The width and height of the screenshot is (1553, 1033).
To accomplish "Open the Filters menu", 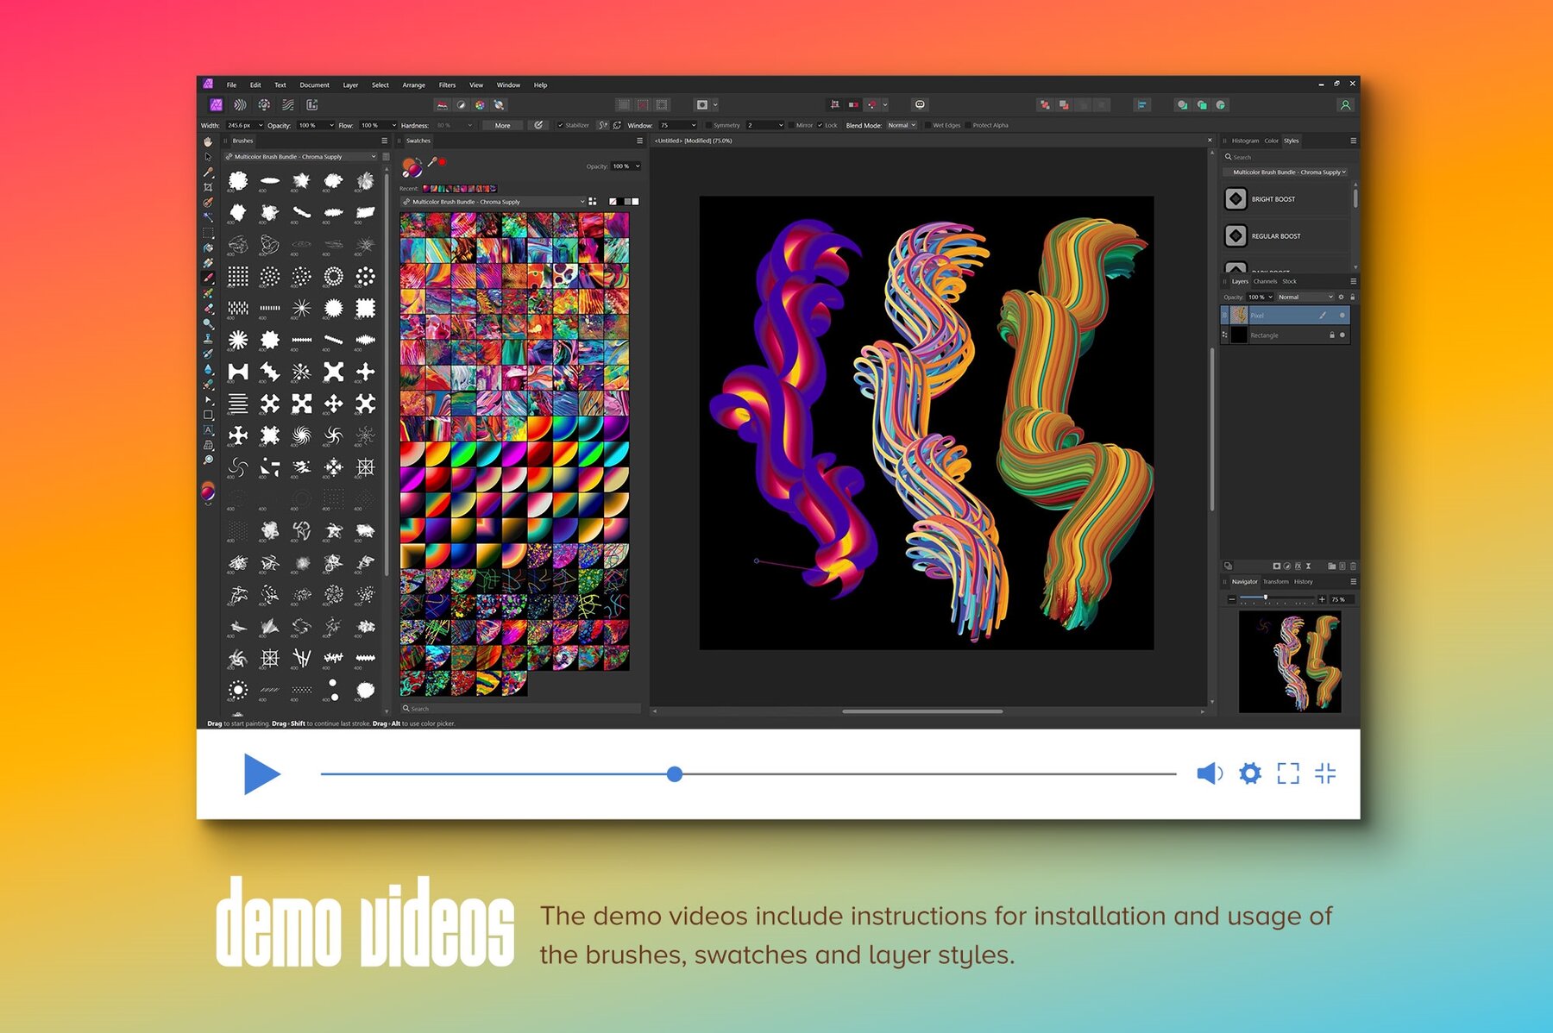I will point(447,85).
